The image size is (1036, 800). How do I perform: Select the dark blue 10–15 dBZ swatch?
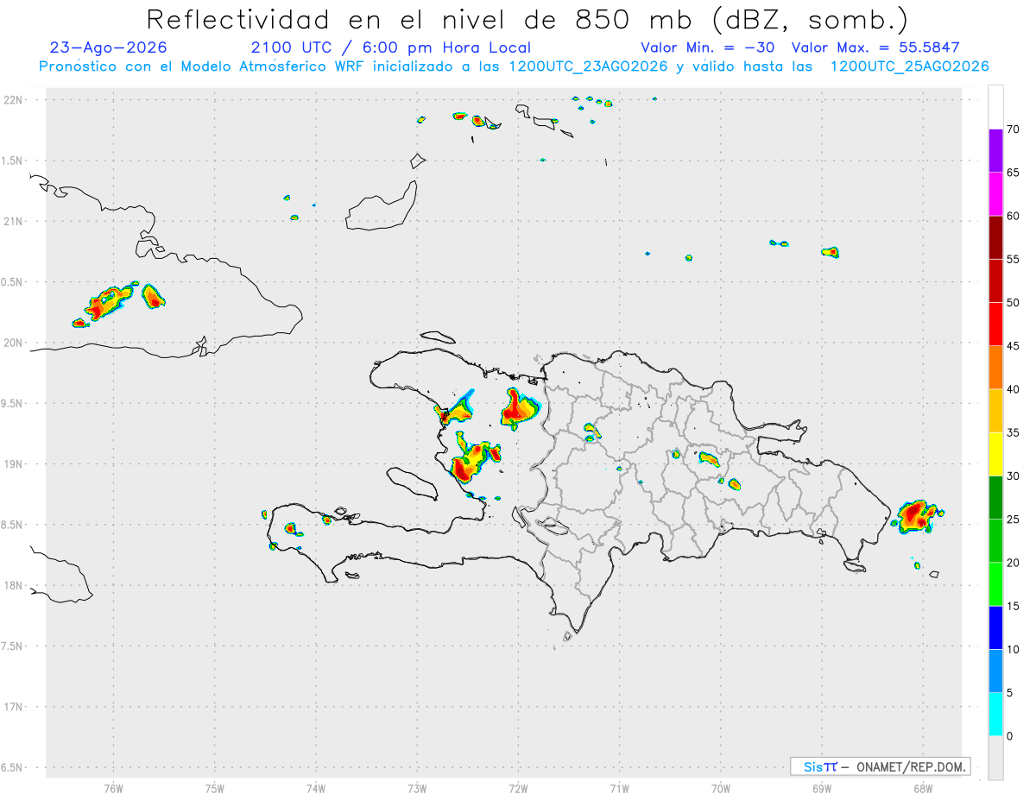(995, 628)
